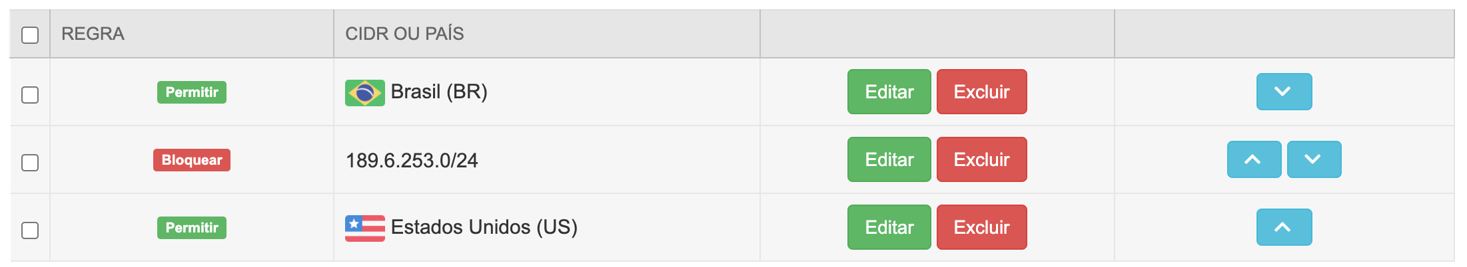The height and width of the screenshot is (267, 1467).
Task: Check the Brasil rule checkbox
Action: pyautogui.click(x=30, y=95)
